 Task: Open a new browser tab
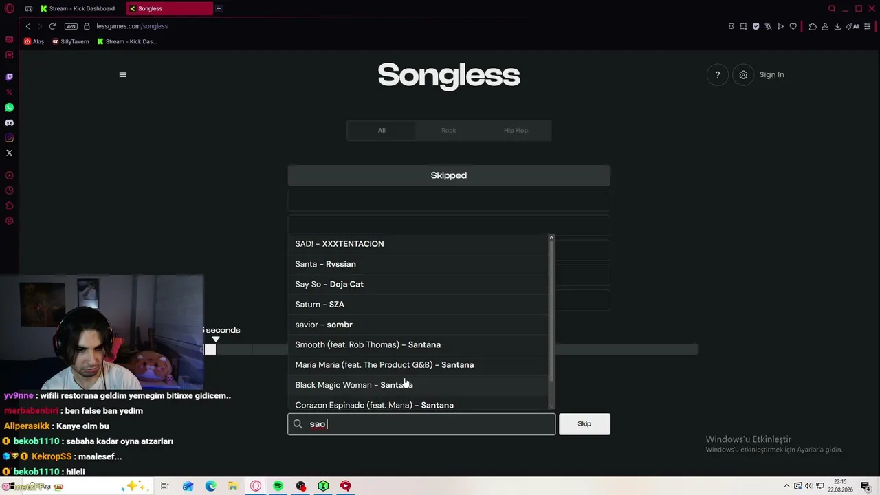click(x=219, y=8)
